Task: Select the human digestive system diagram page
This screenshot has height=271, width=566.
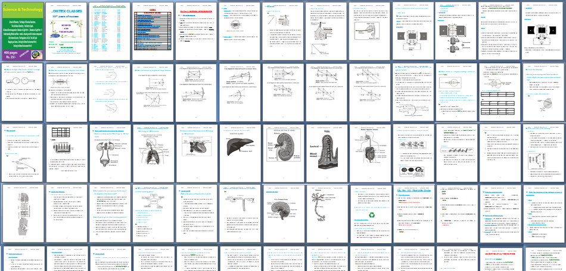Action: click(369, 153)
